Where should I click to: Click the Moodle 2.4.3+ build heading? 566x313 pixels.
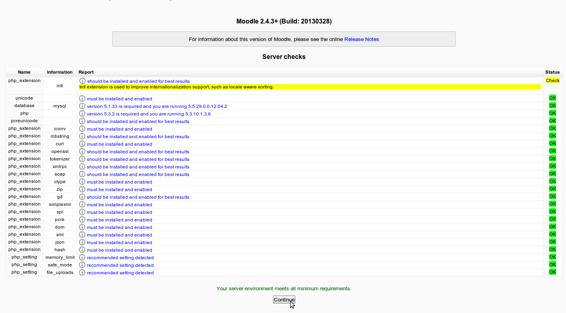coord(284,22)
